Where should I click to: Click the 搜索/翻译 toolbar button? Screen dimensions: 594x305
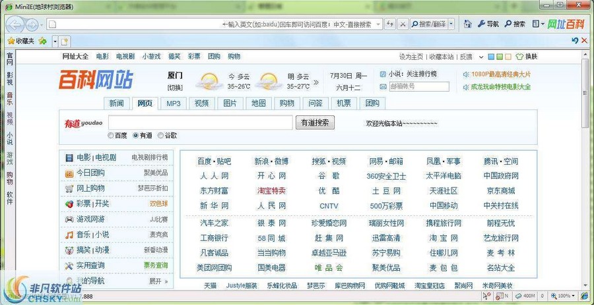click(x=428, y=24)
